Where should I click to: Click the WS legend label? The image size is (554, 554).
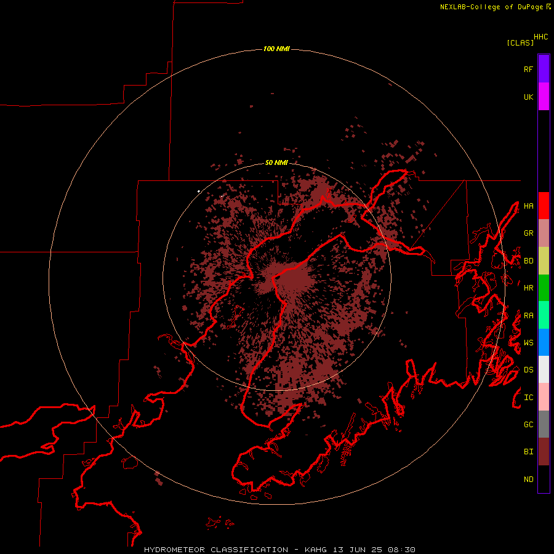click(528, 343)
